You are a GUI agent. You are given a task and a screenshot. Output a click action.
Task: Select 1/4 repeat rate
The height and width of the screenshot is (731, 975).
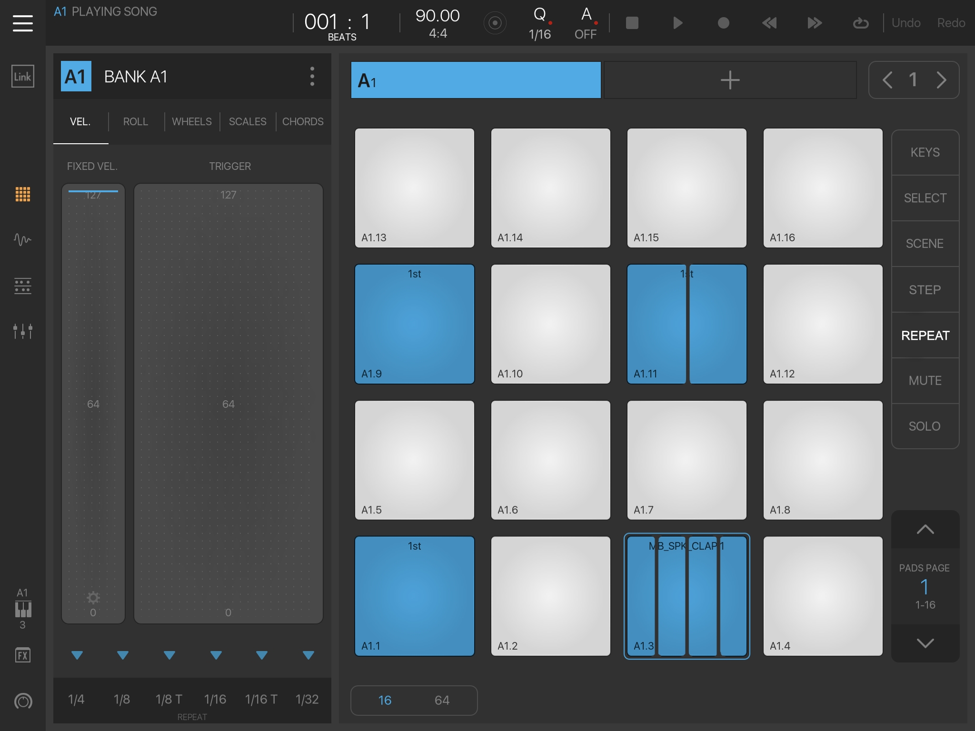[76, 699]
